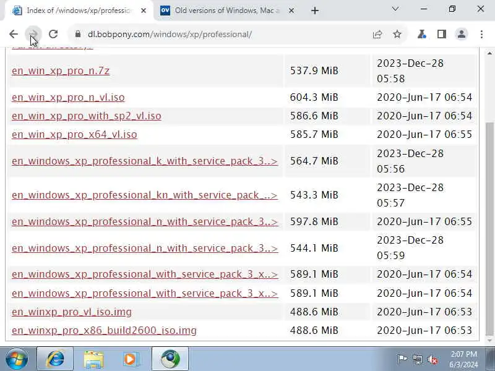
Task: Click the vertical scrollbar thumb
Action: click(x=489, y=229)
